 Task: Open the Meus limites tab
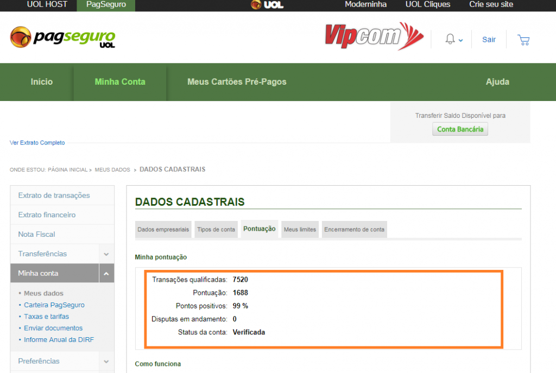300,230
